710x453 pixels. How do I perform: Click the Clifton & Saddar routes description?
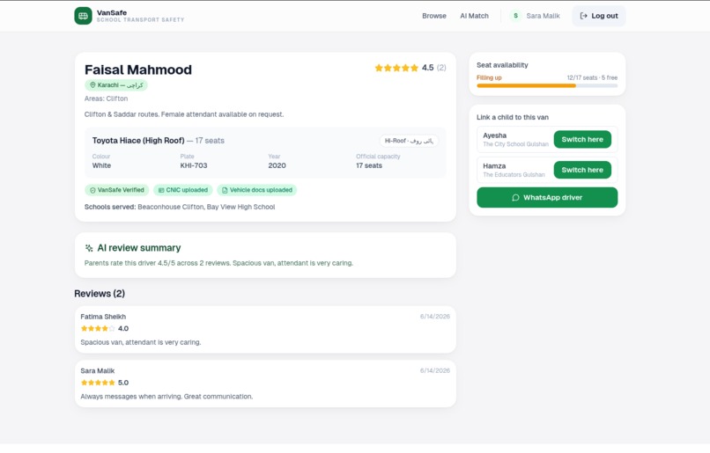coord(184,114)
